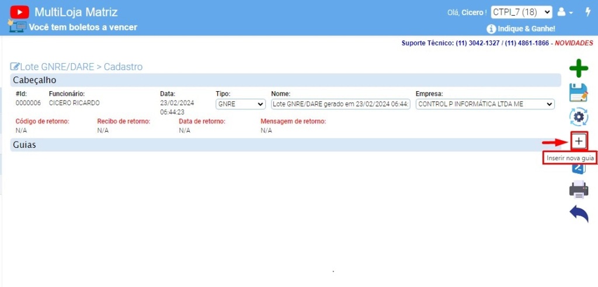Insert new guia with plus button
The width and height of the screenshot is (598, 287).
pos(579,141)
